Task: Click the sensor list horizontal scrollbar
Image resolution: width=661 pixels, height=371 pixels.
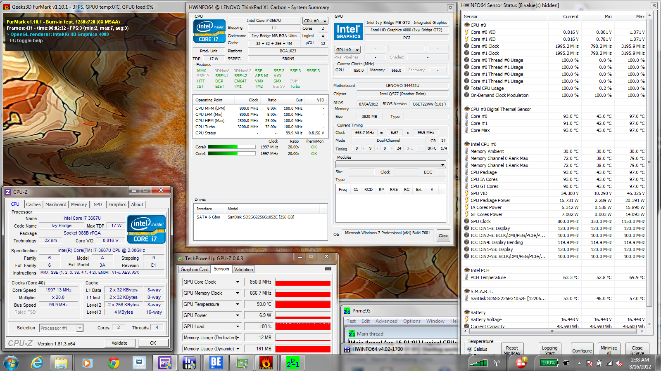Action: [552, 331]
